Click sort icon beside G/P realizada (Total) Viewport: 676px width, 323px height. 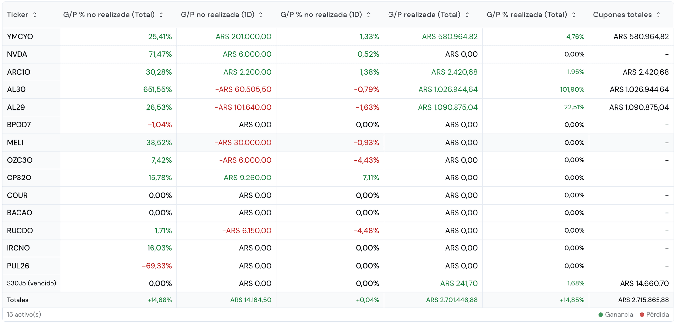[467, 15]
